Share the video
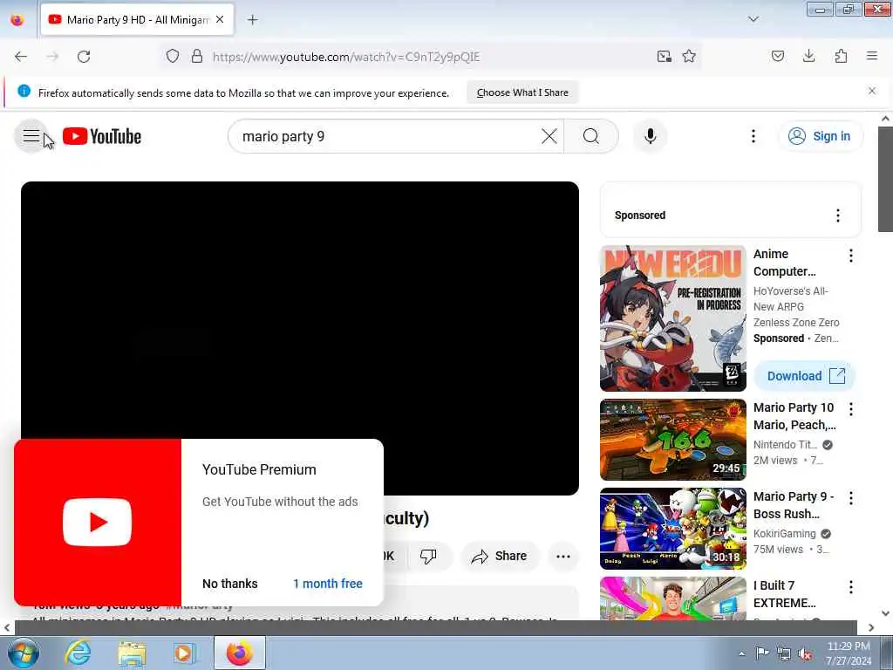 click(x=499, y=556)
